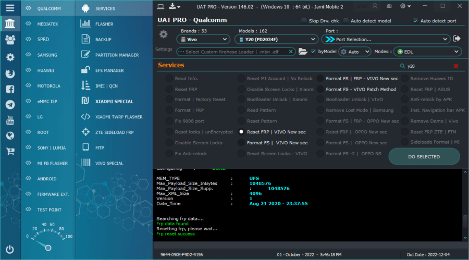Browse firehose loader with folder icon
Screen dimensions: 469x260
[x=303, y=52]
